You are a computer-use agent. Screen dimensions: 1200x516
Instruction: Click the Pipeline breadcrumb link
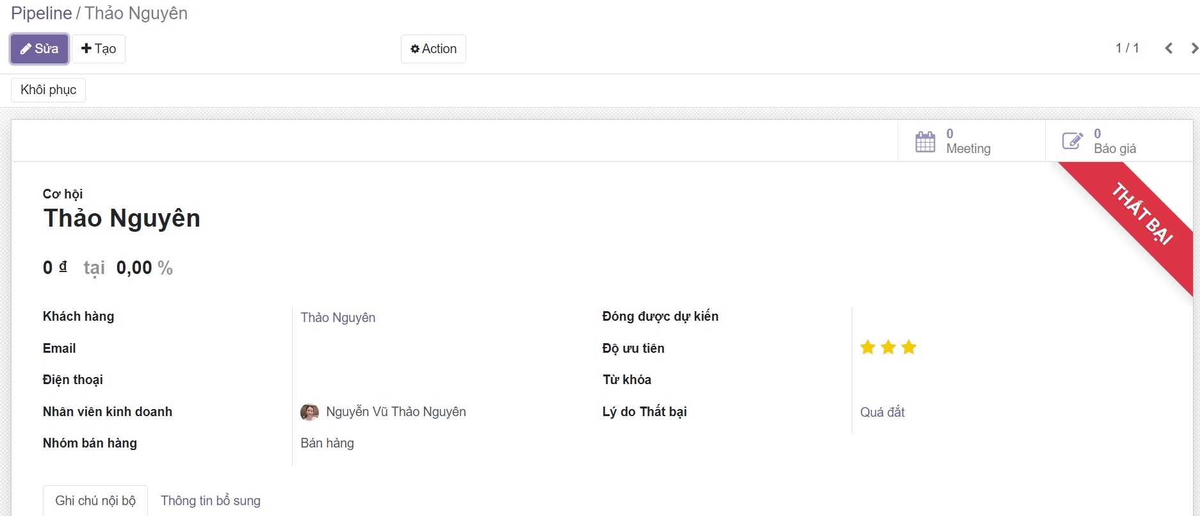click(41, 13)
